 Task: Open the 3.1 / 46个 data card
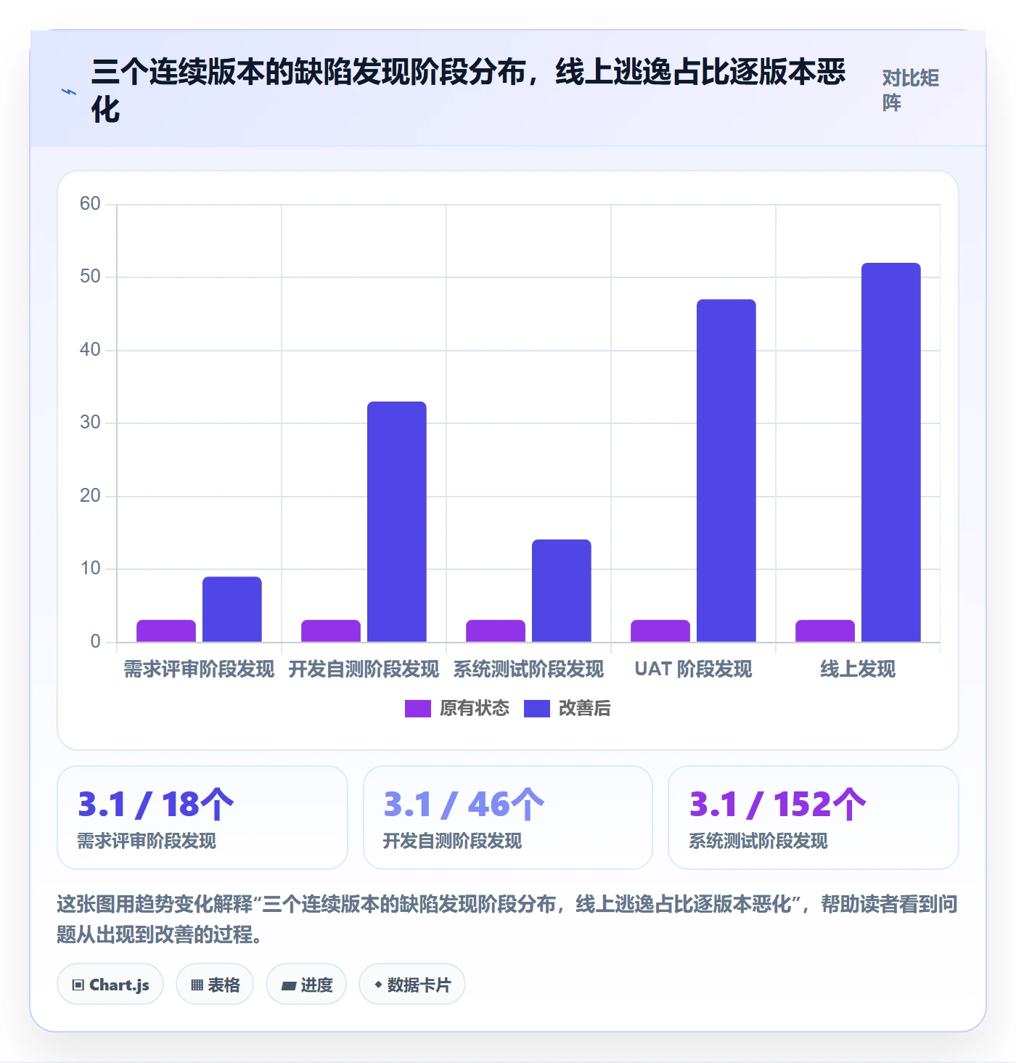click(508, 818)
